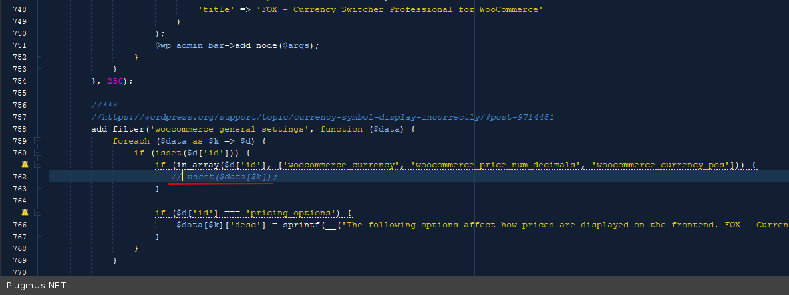
Task: Click line number 770 in the gutter
Action: coord(18,272)
